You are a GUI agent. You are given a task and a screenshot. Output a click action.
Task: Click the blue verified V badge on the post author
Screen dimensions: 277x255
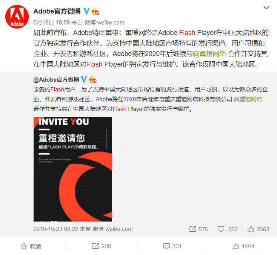[86, 11]
